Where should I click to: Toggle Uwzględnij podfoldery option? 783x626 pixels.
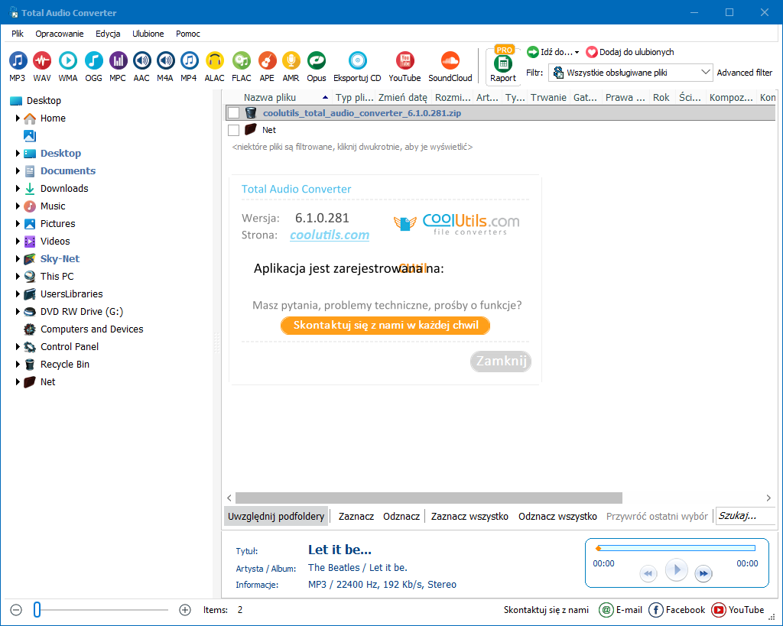pos(276,516)
